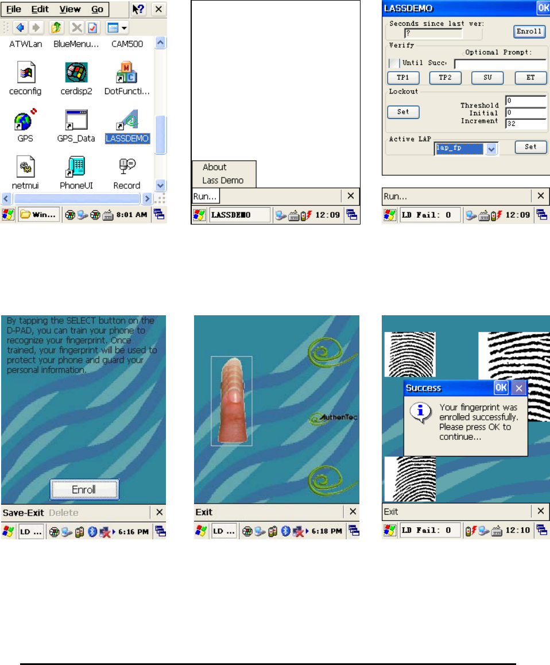The width and height of the screenshot is (550, 665).
Task: Click the file list vertical scrollbar down arrow
Action: (160, 185)
